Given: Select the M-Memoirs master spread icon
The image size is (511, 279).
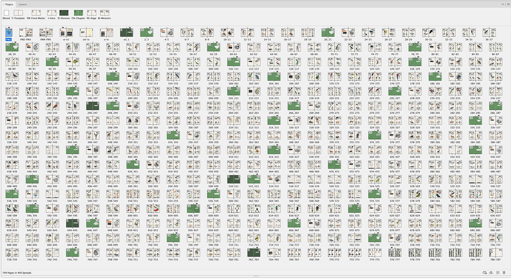Looking at the screenshot, I should tap(105, 13).
